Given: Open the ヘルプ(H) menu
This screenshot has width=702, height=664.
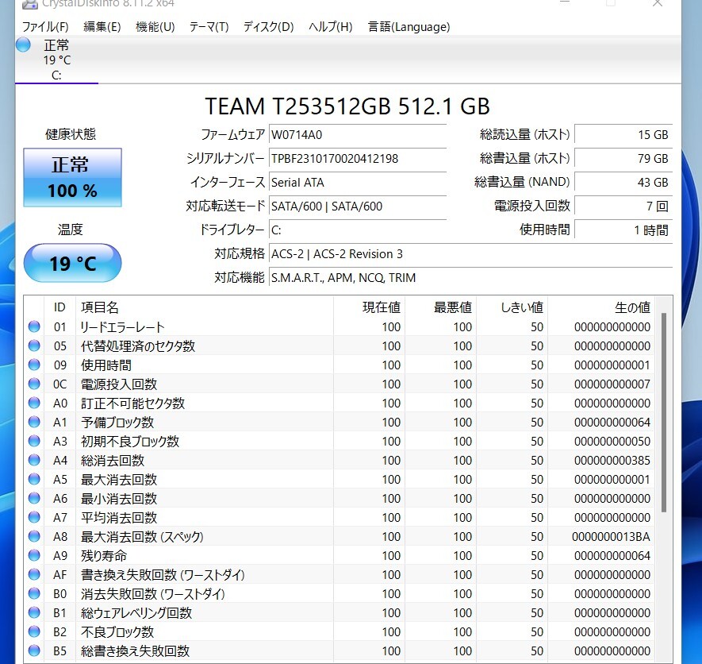Looking at the screenshot, I should pos(331,27).
